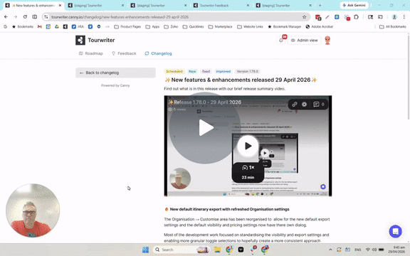The image size is (410, 256).
Task: Select the Changelog tab
Action: point(158,53)
